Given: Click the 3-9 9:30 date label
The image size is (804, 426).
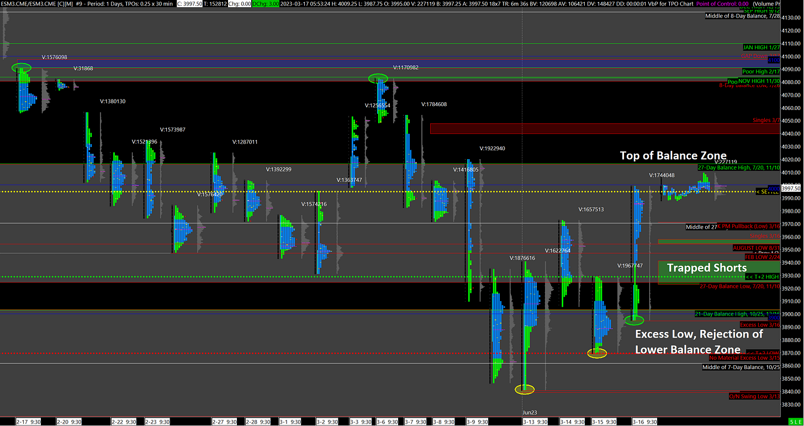Looking at the screenshot, I should (478, 422).
